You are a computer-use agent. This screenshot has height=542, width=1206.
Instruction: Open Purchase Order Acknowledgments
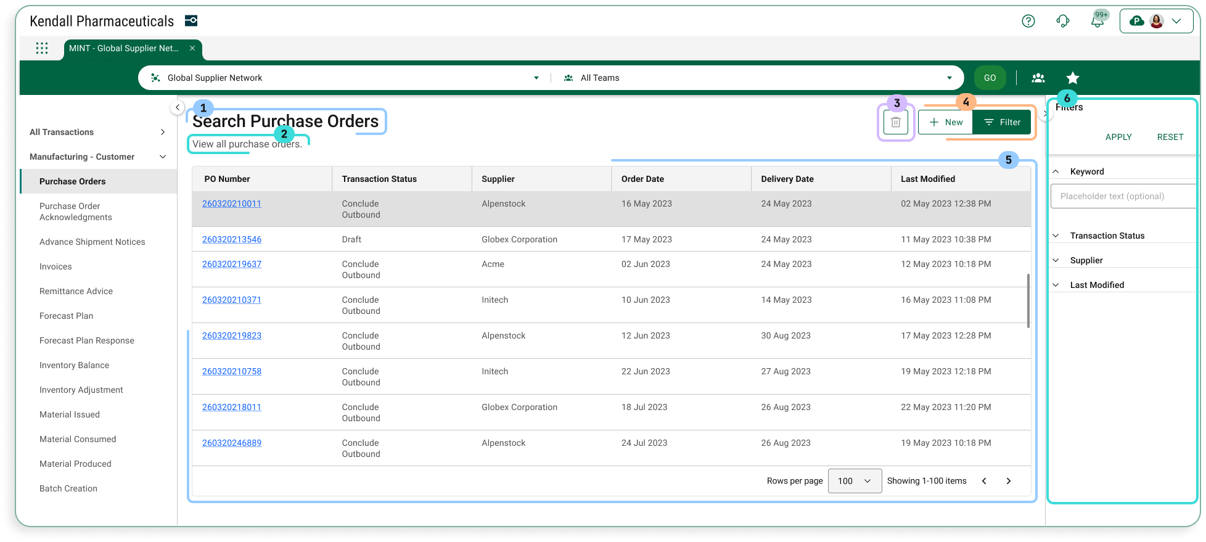coord(99,211)
